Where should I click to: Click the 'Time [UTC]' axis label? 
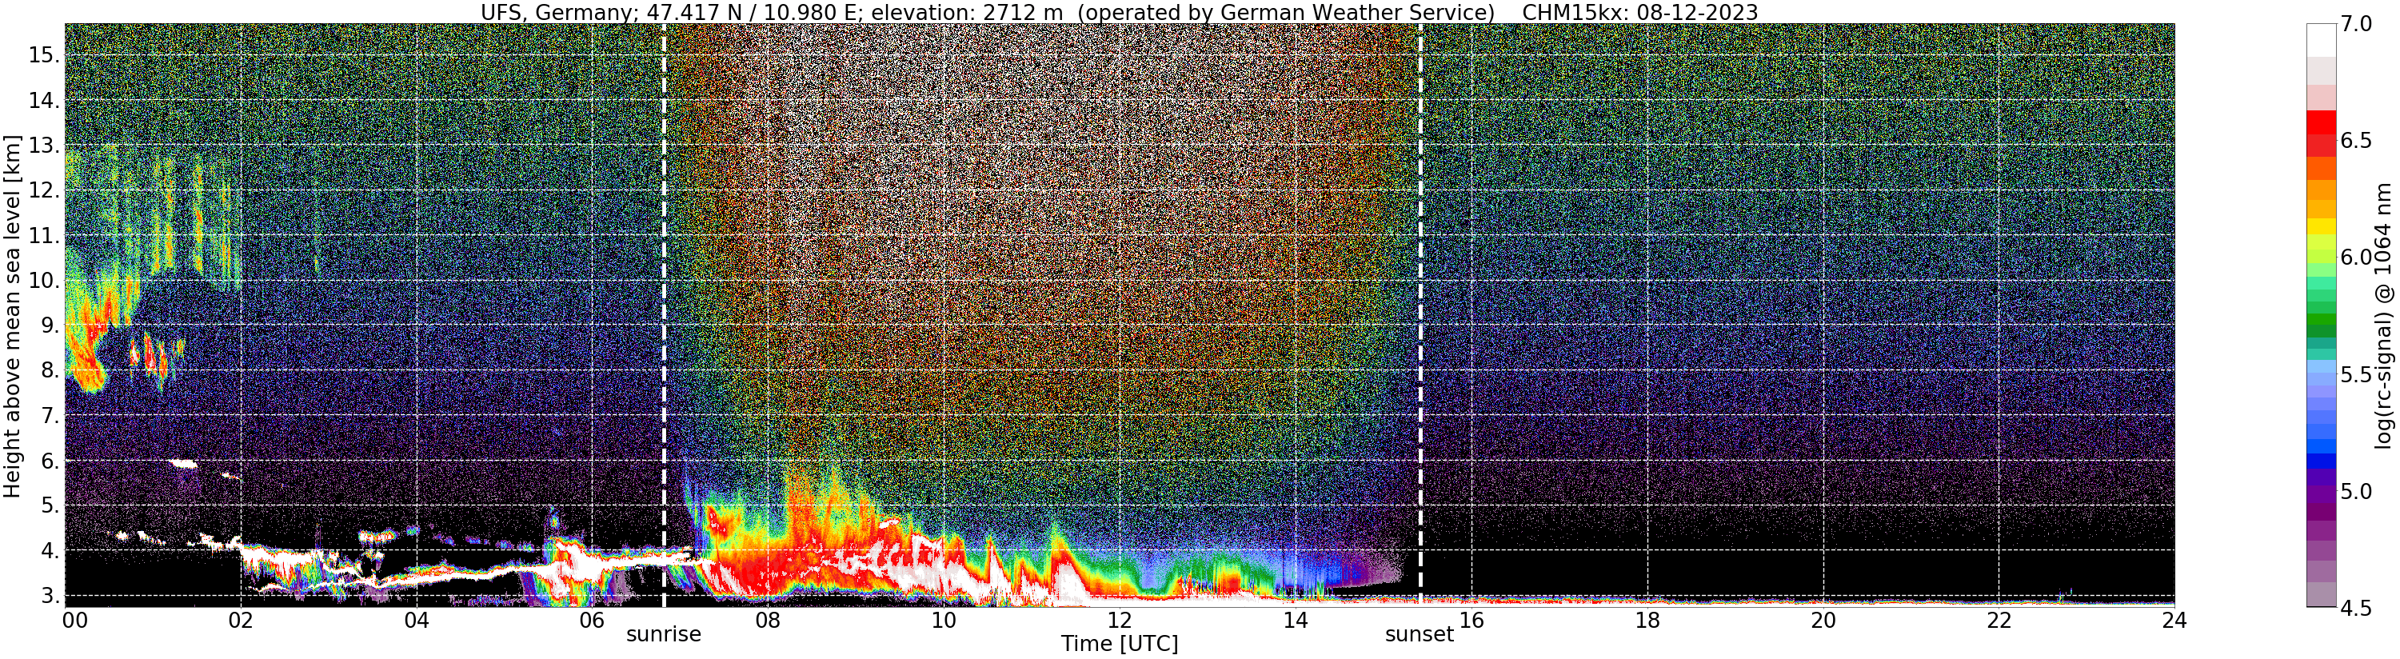pos(1119,644)
